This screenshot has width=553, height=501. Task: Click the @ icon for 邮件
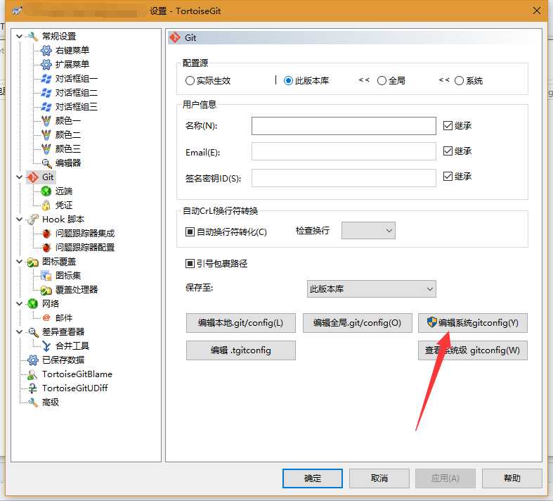(46, 318)
